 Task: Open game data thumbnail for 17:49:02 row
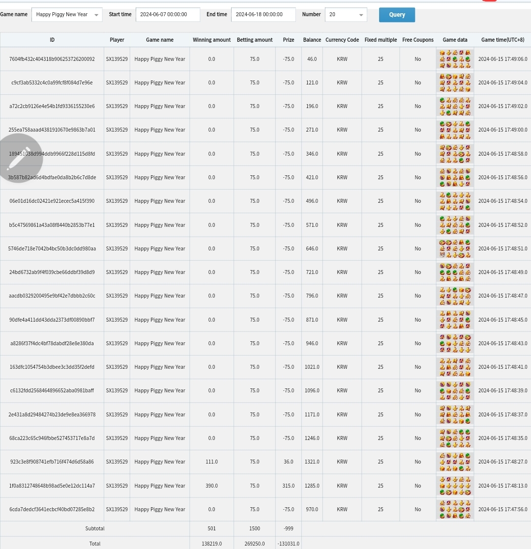click(455, 107)
